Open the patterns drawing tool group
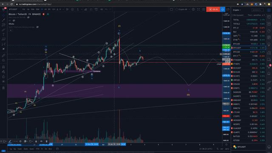This screenshot has height=153, width=272. click(x=3, y=39)
